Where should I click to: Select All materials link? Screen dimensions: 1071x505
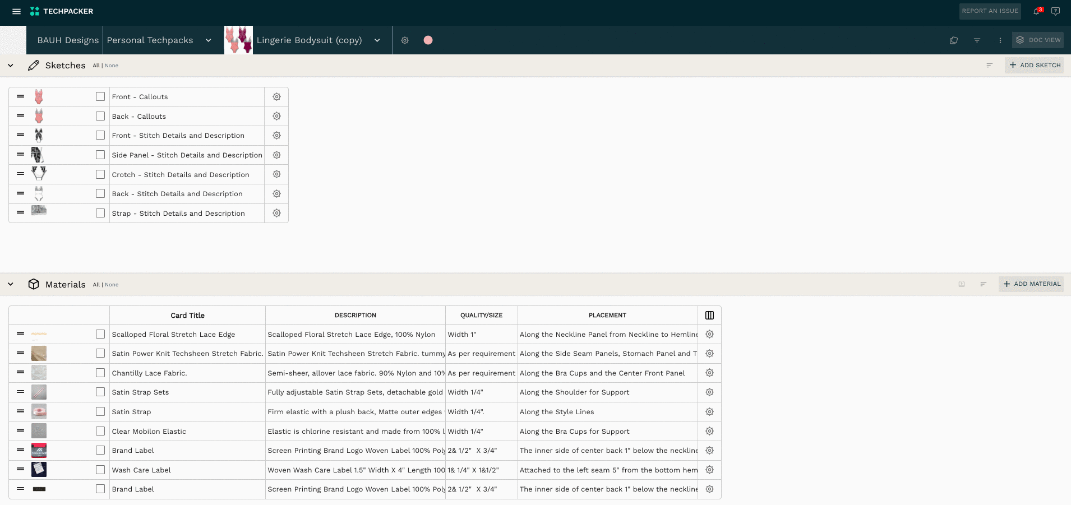click(x=96, y=285)
